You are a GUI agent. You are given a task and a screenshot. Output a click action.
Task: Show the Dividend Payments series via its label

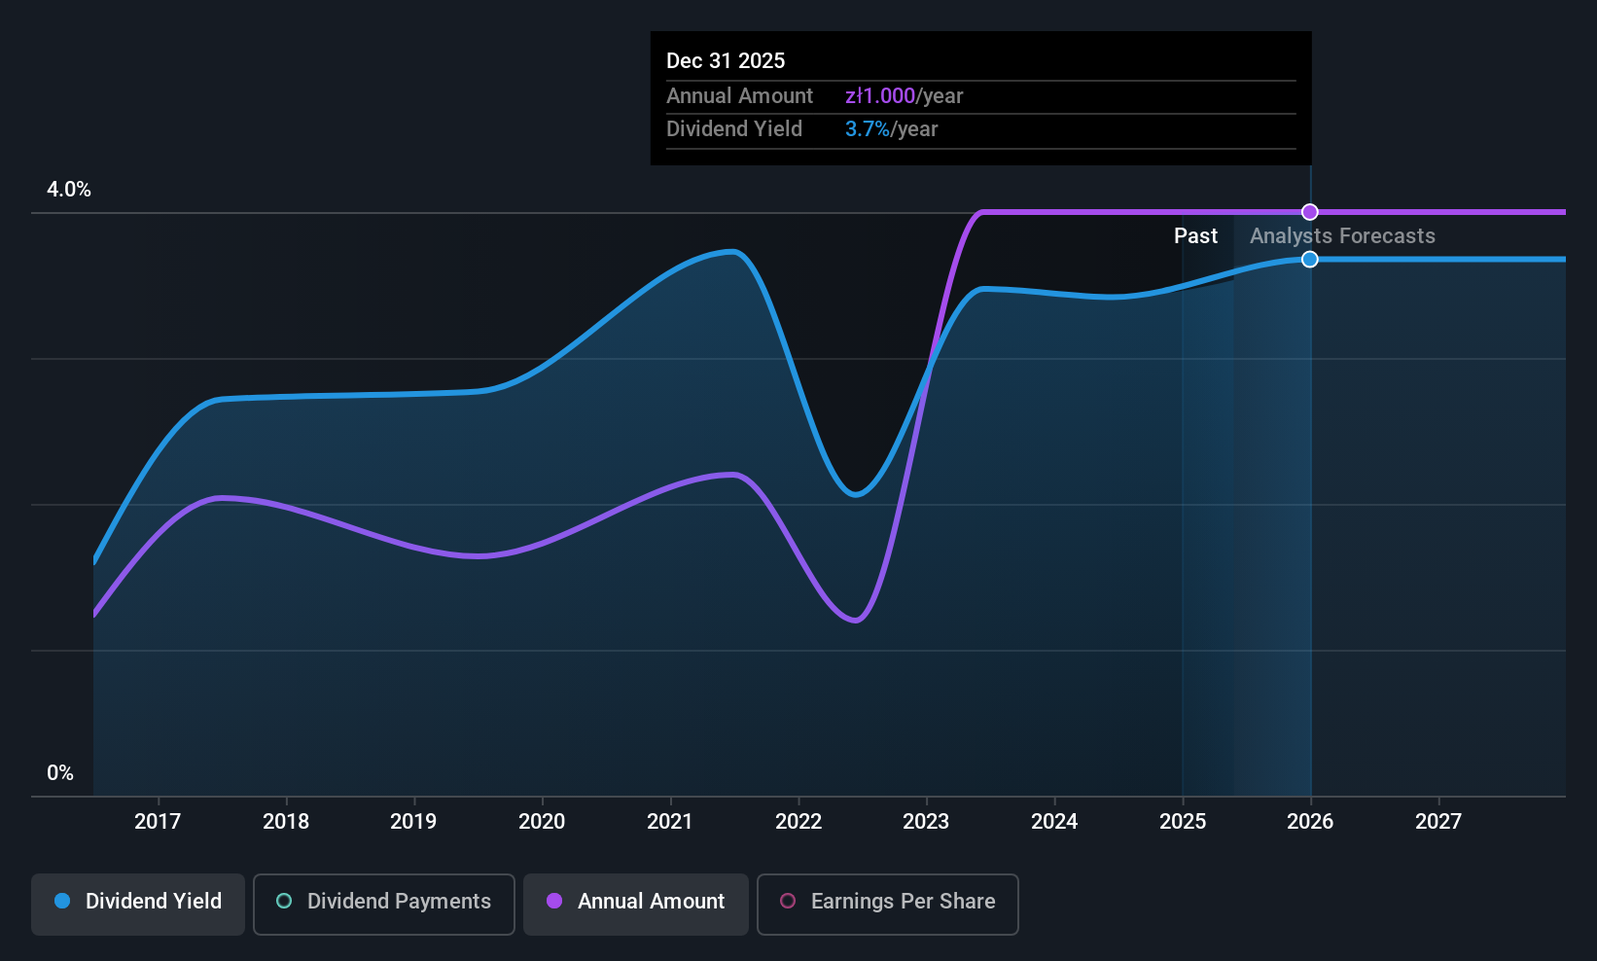click(x=399, y=901)
